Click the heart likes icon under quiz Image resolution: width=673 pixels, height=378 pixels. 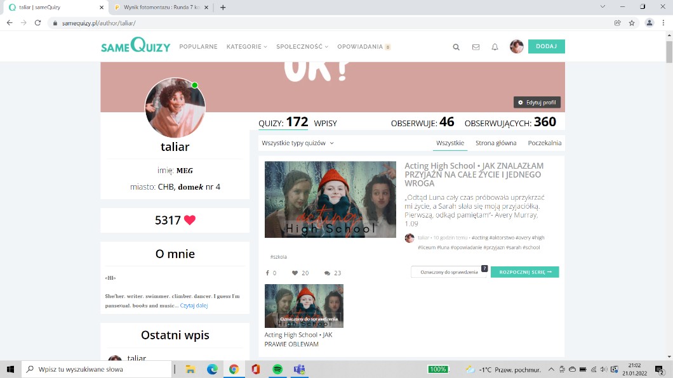(295, 273)
